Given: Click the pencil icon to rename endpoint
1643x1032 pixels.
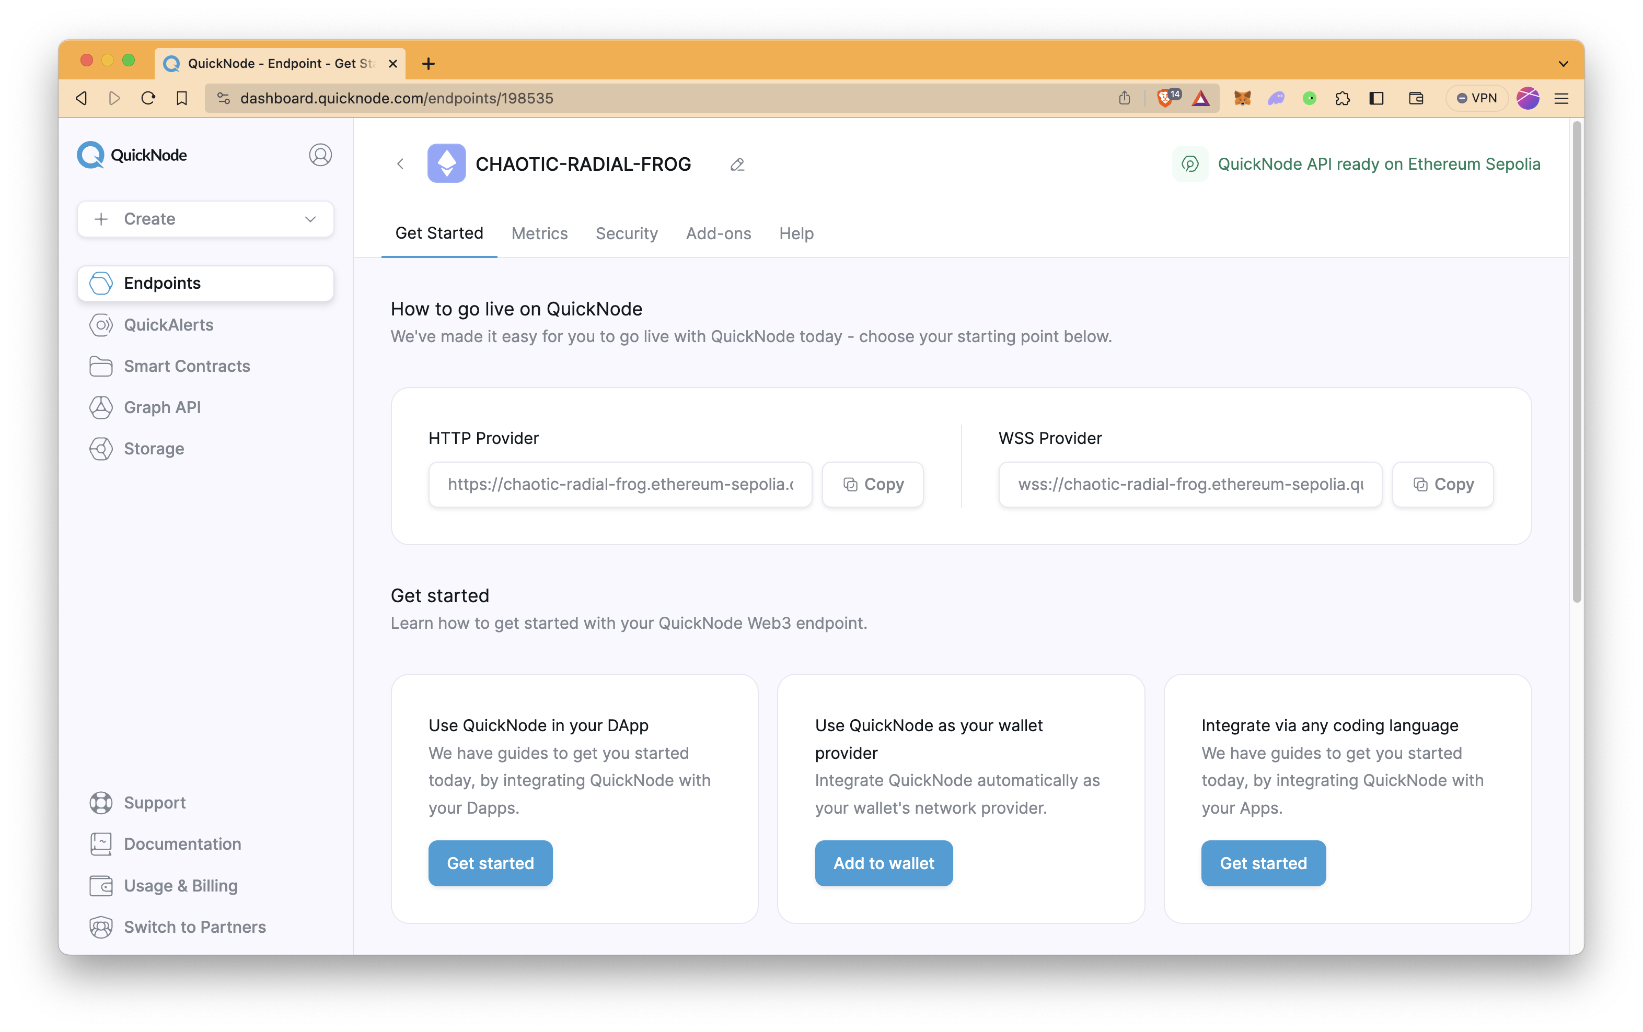Looking at the screenshot, I should tap(737, 165).
